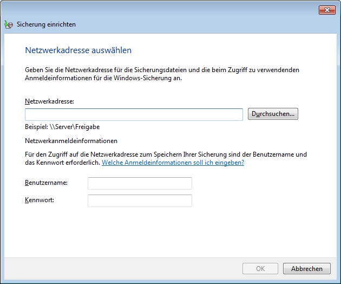Click the gray footer area left of OK

pyautogui.click(x=119, y=268)
